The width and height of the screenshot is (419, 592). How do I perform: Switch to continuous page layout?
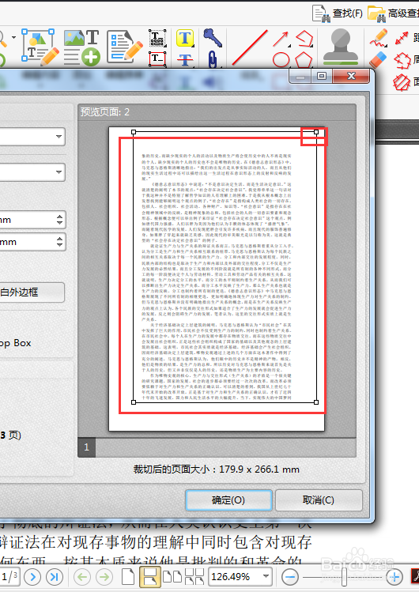click(x=150, y=576)
